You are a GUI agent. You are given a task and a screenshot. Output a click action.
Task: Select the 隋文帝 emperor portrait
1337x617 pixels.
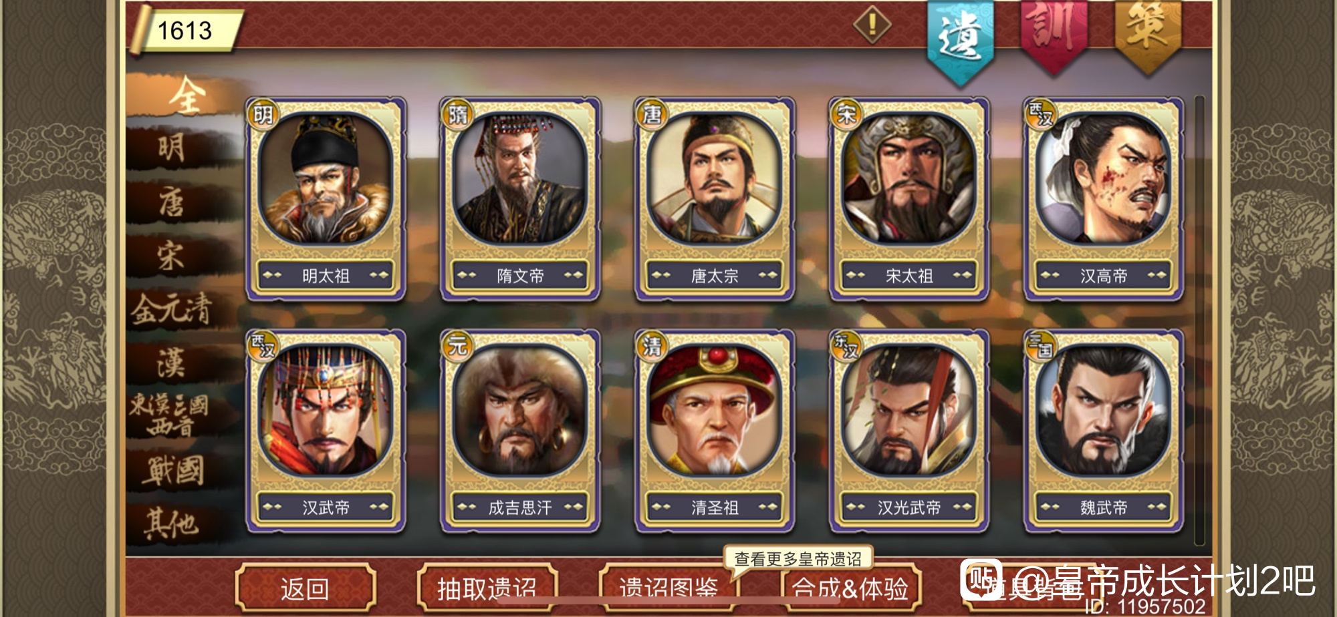pos(520,180)
